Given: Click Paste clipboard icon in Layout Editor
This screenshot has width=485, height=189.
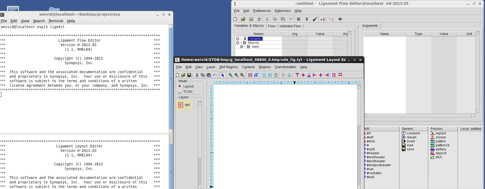Looking at the screenshot, I should 209,75.
